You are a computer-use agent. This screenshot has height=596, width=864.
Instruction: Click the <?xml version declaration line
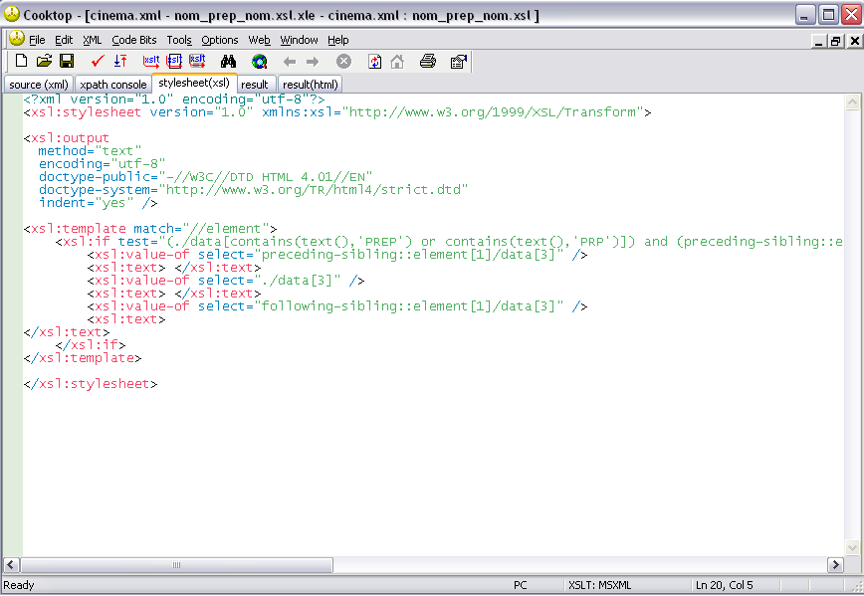[174, 99]
